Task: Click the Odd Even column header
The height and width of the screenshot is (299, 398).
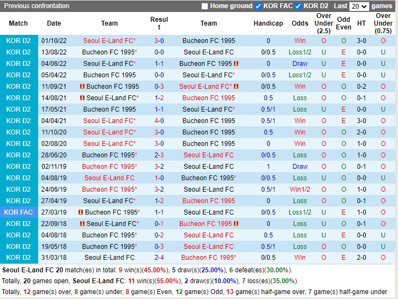Action: coord(343,23)
